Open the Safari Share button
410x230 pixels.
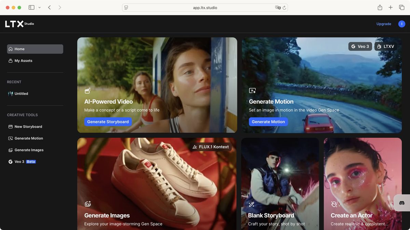pos(380,7)
